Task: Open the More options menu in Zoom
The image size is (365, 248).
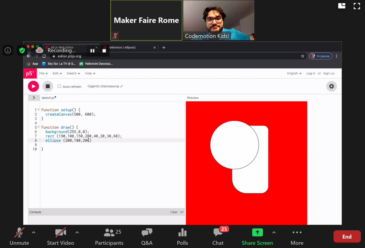Action: [x=297, y=236]
